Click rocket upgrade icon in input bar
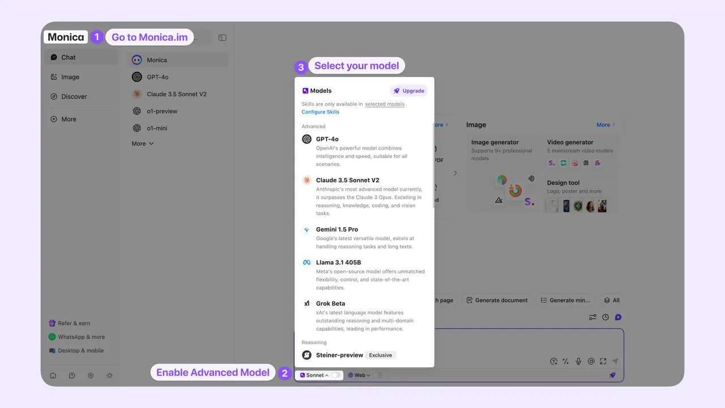The image size is (725, 408). click(x=612, y=375)
